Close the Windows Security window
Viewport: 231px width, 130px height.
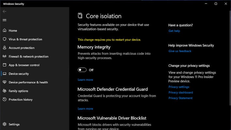click(226, 4)
